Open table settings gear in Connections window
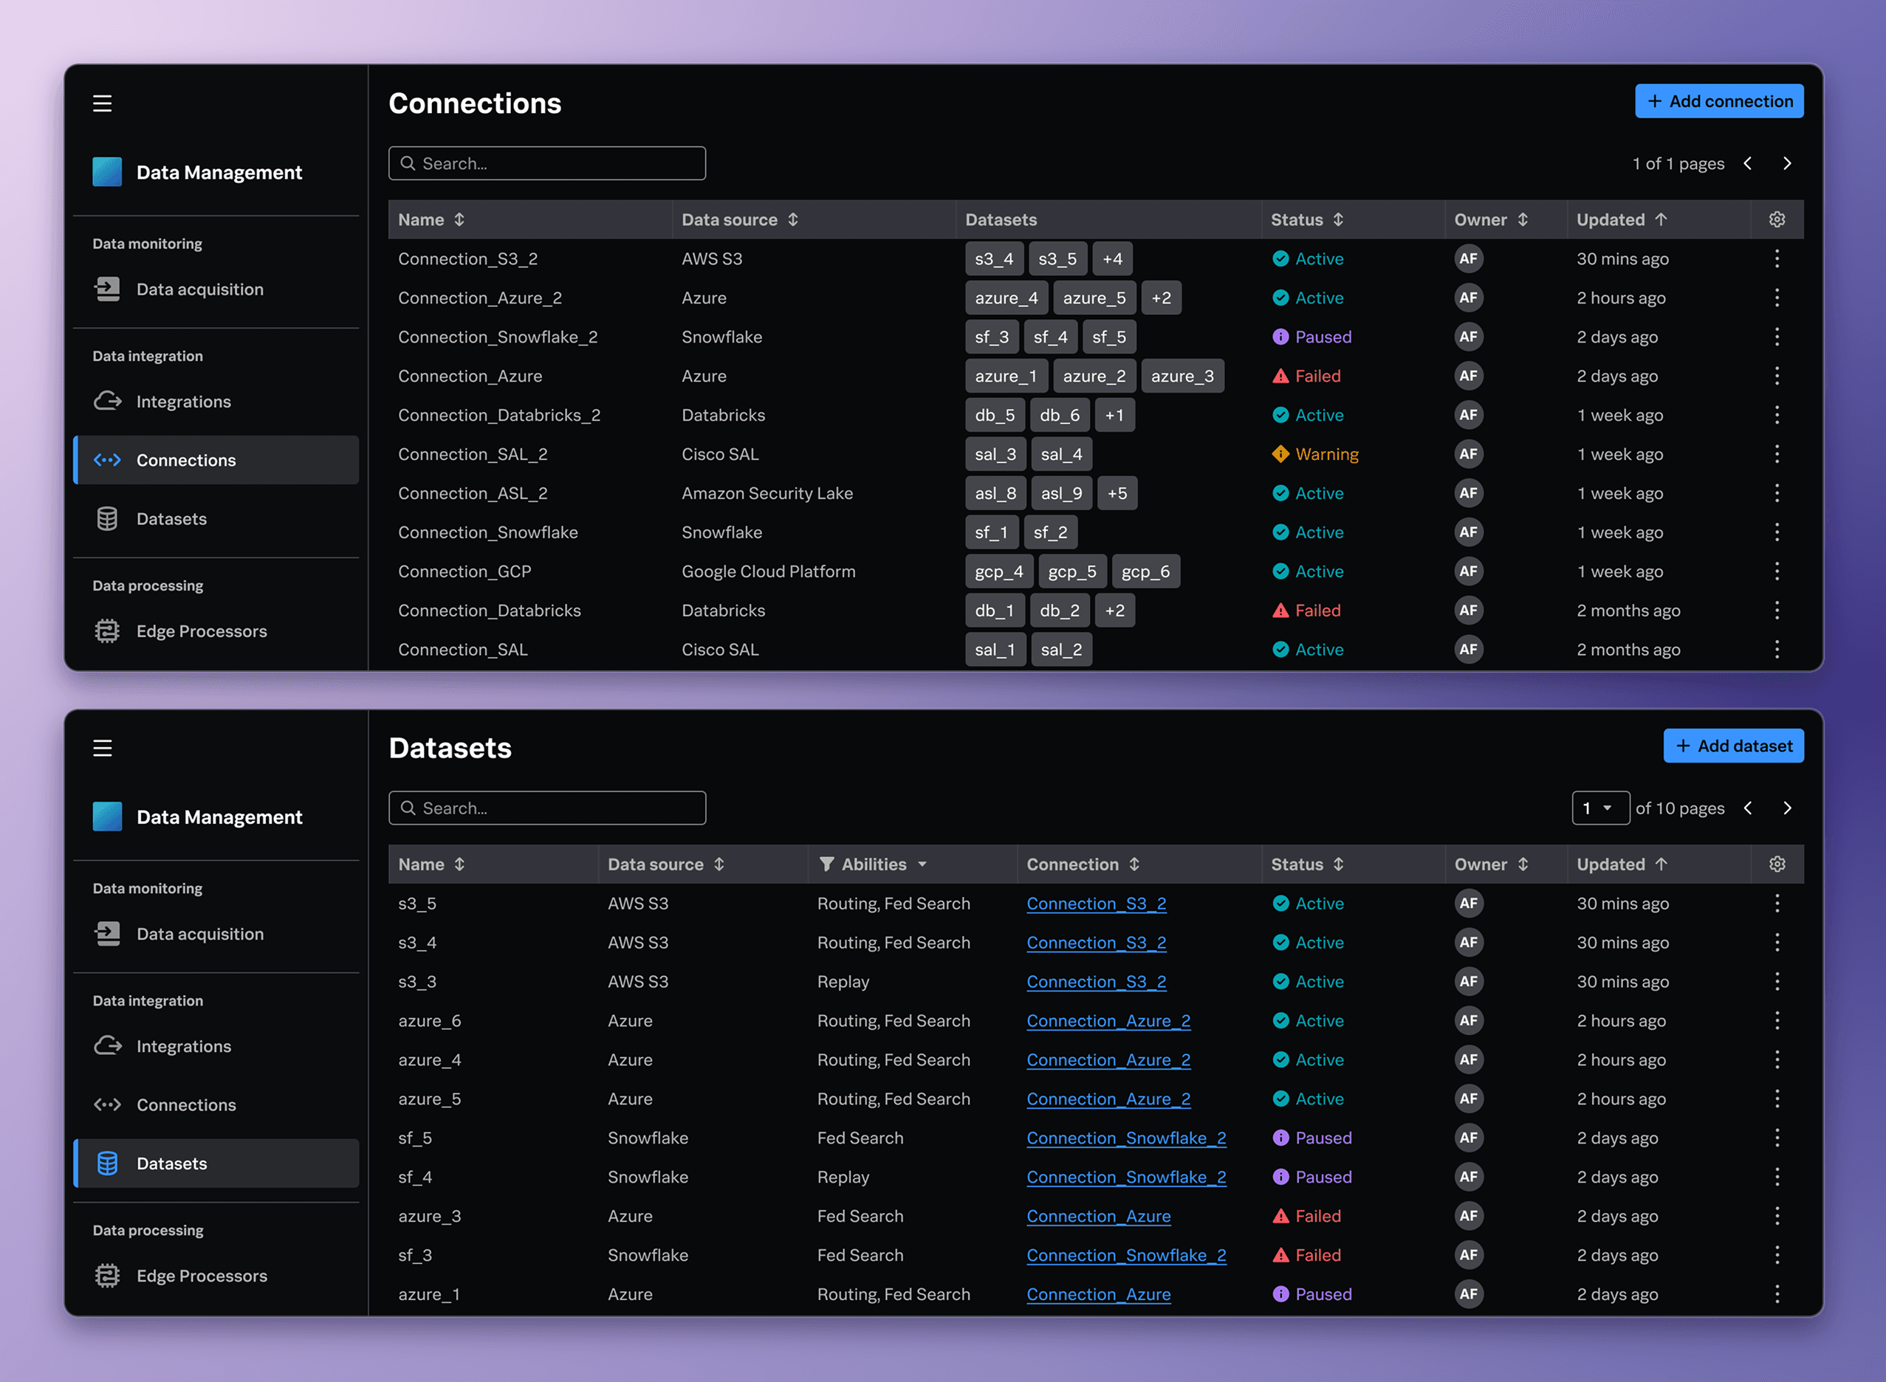 click(1777, 219)
